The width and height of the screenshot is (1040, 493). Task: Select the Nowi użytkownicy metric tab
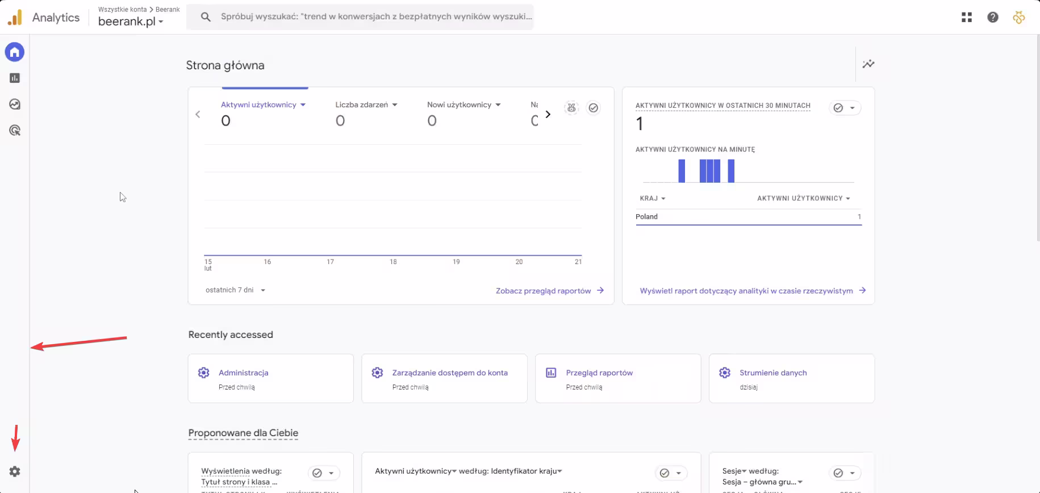(459, 105)
